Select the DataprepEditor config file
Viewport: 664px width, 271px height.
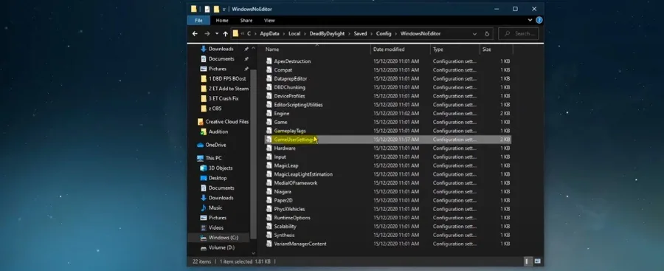(x=291, y=79)
